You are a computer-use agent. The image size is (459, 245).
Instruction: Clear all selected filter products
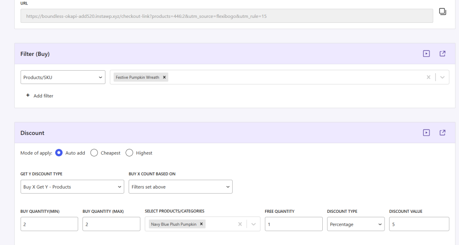click(x=429, y=77)
